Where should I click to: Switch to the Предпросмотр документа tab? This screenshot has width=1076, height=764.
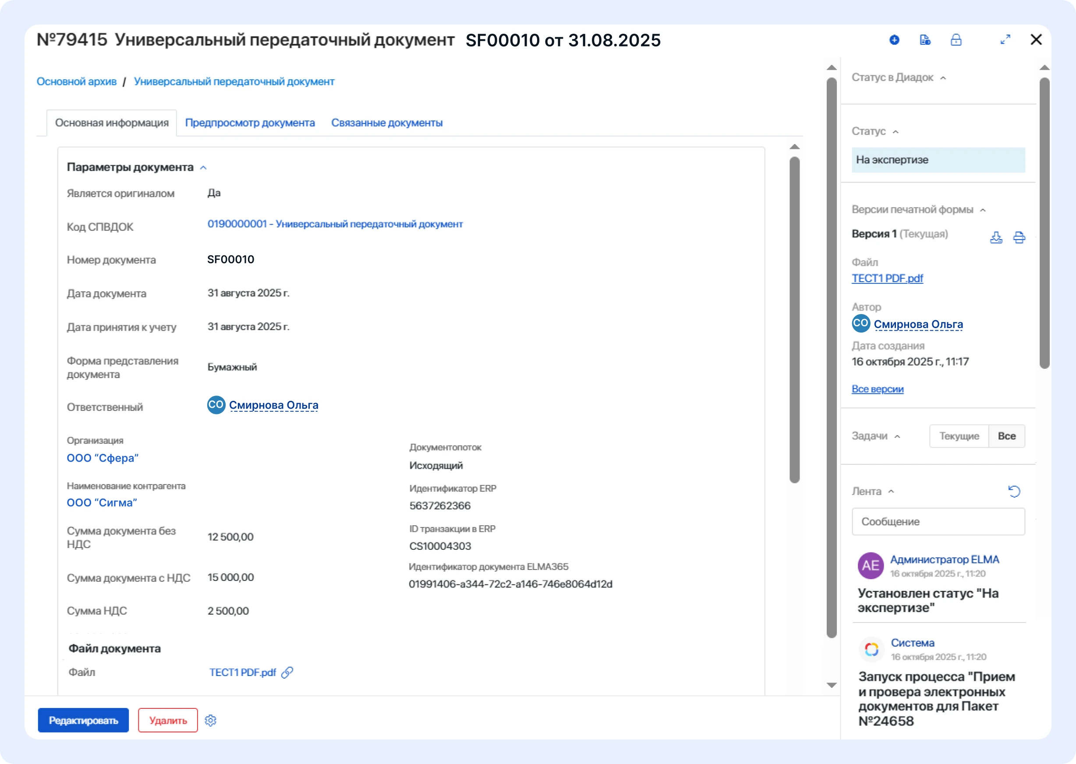pos(250,123)
